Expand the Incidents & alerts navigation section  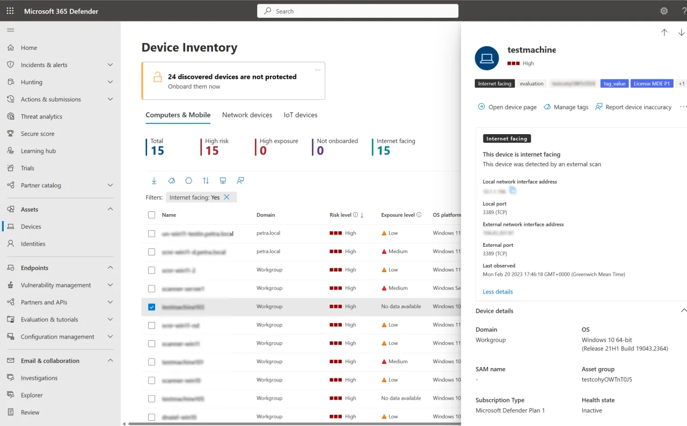point(111,64)
